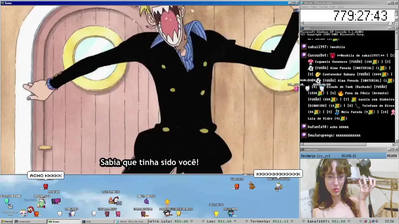The width and height of the screenshot is (399, 224).
Task: Click the chat window scroll up arrow
Action: 397,32
